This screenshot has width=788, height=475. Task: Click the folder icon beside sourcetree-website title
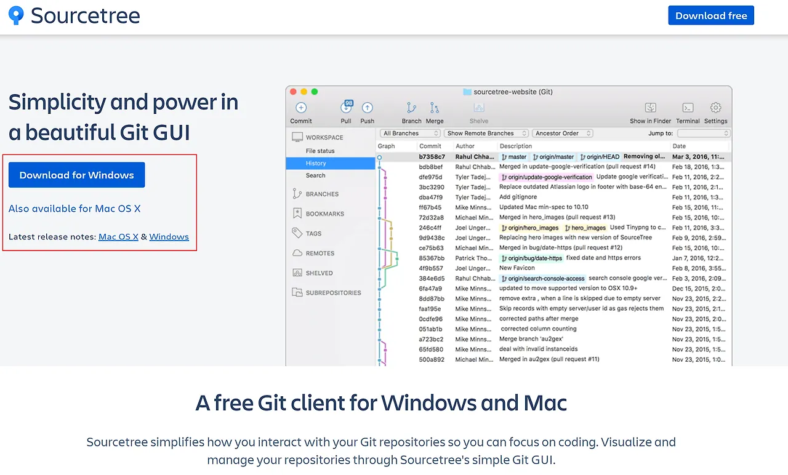coord(467,92)
